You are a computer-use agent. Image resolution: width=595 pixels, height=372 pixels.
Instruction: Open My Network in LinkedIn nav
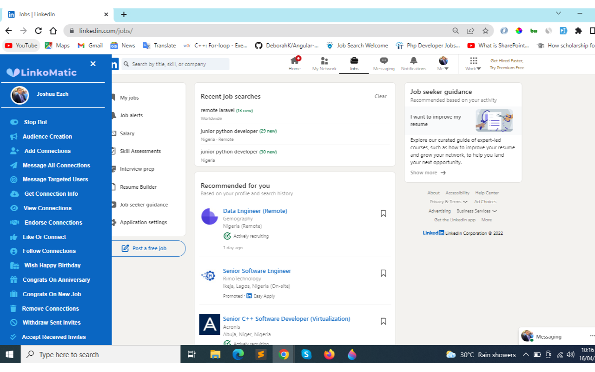(324, 64)
